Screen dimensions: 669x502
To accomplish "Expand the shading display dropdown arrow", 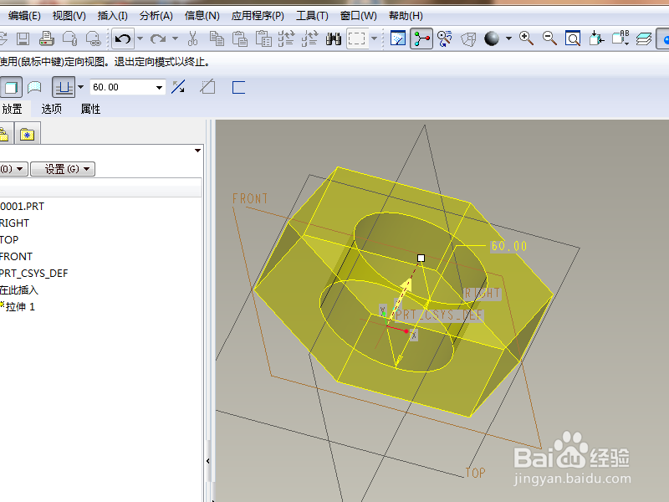I will pos(508,38).
